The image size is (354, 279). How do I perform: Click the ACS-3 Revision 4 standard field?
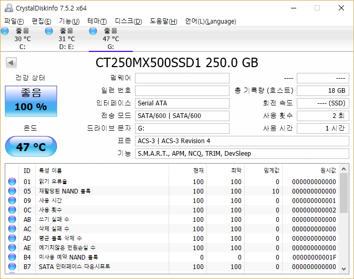pos(242,141)
